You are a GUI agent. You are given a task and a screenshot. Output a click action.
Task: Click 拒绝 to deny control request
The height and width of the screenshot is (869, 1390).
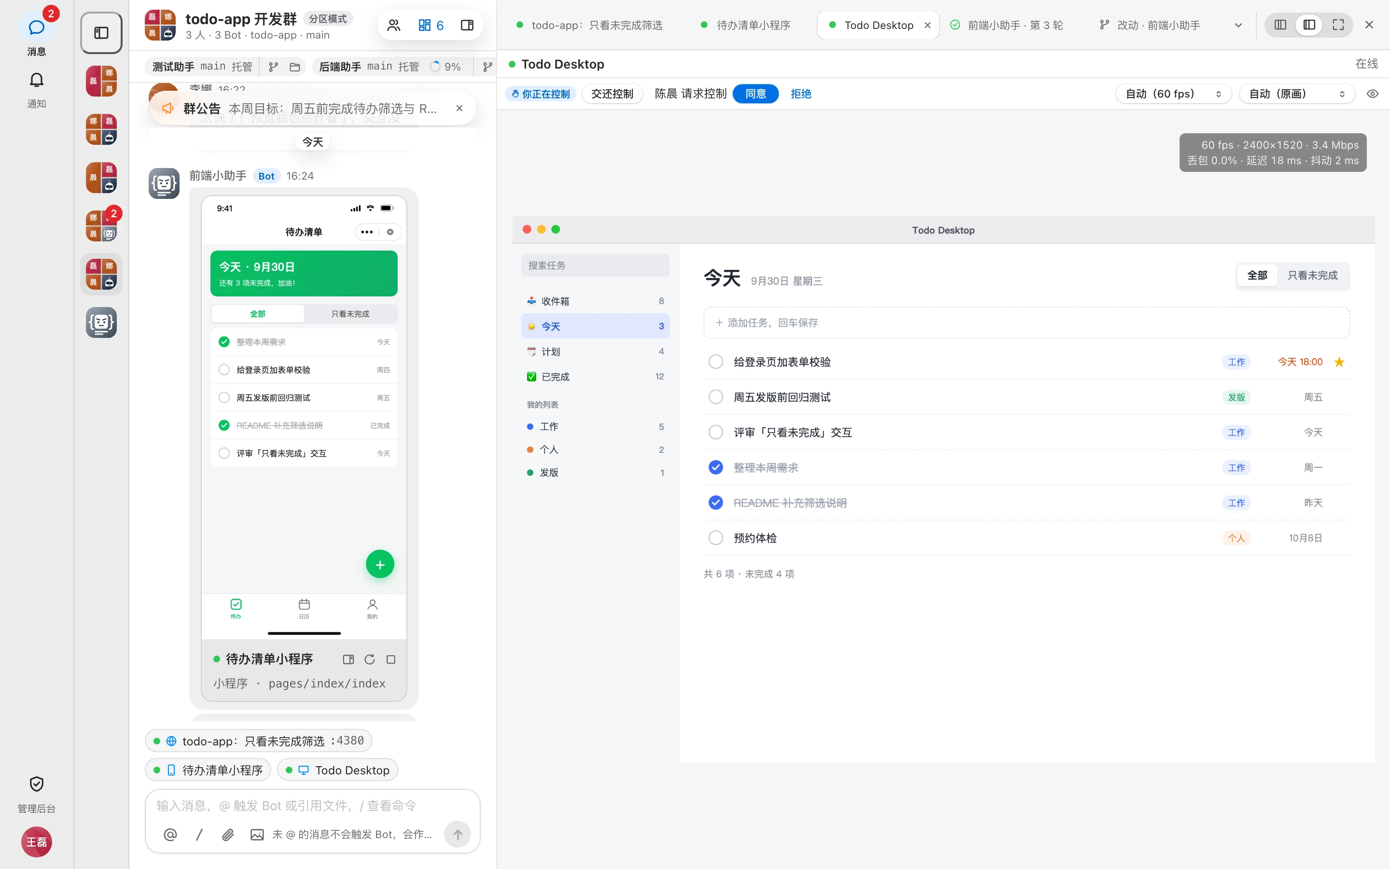click(801, 94)
